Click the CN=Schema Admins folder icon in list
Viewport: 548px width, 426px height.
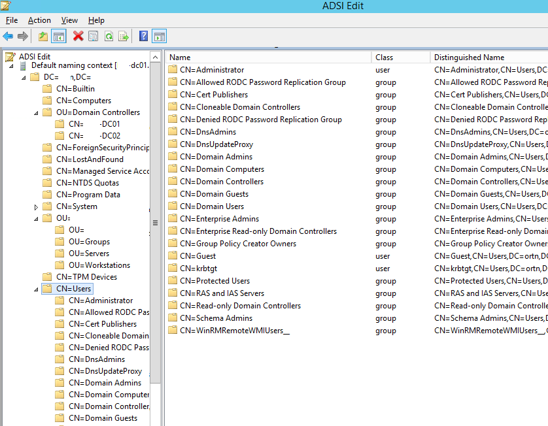[x=173, y=318]
